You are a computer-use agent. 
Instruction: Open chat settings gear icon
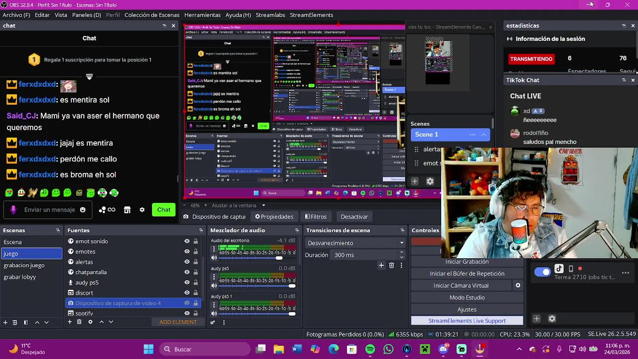pos(142,210)
